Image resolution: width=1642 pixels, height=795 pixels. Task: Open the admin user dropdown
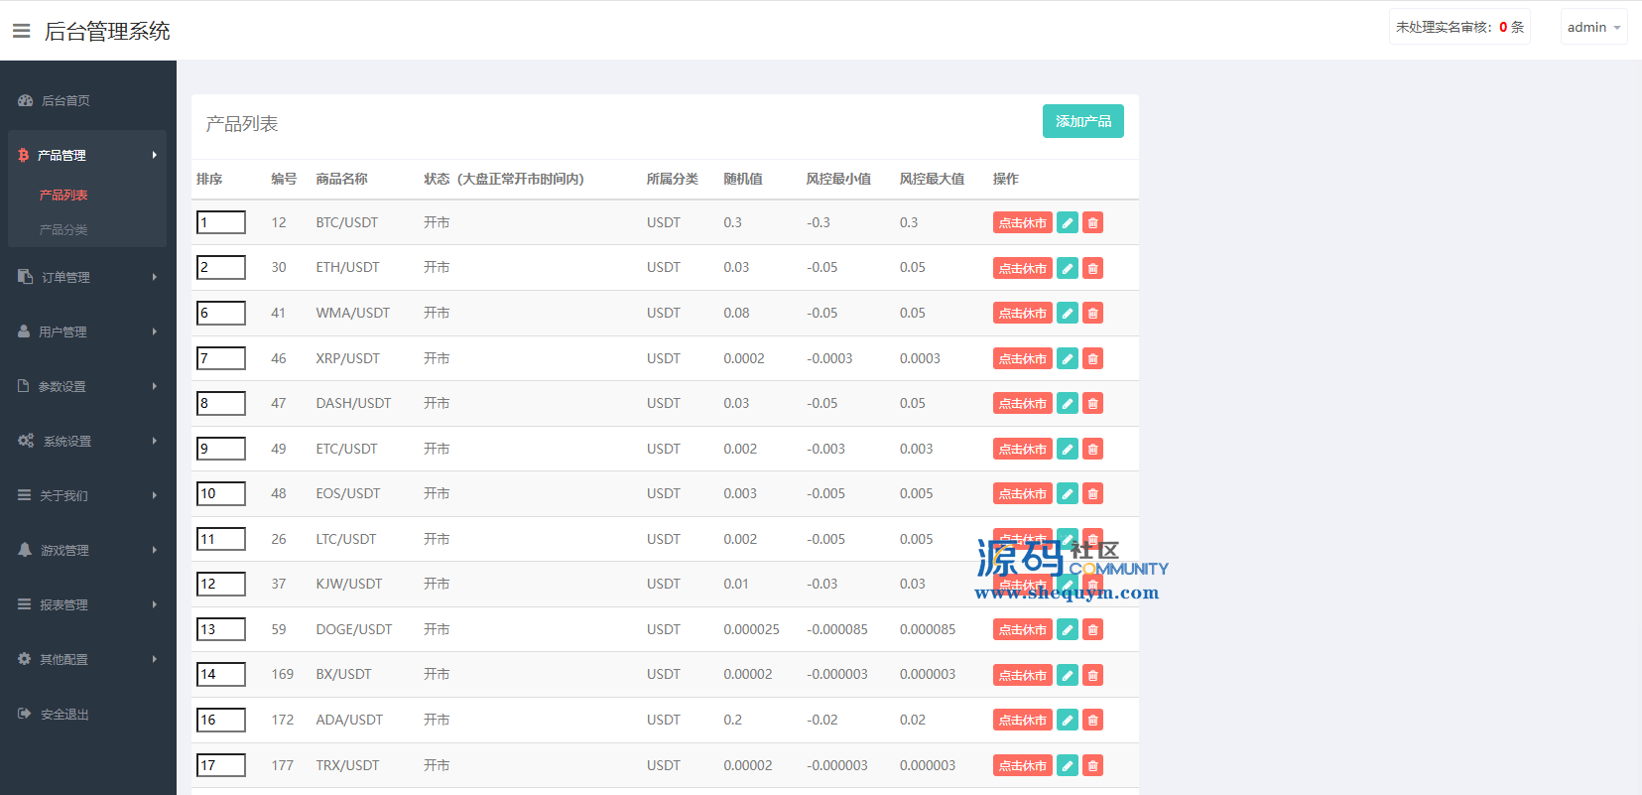point(1593,28)
